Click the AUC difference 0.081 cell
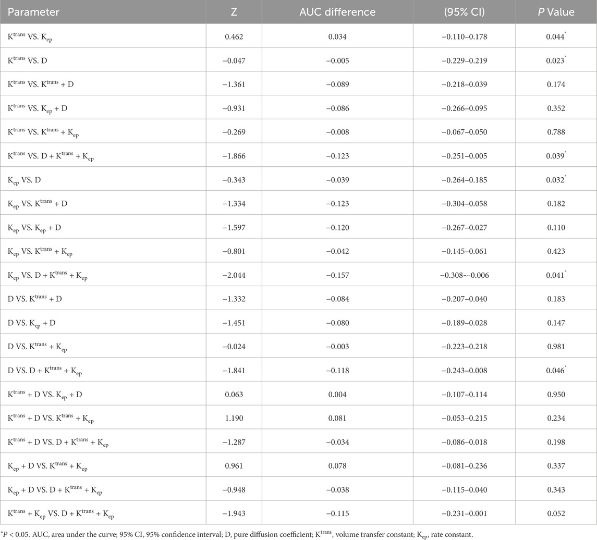 [x=337, y=418]
